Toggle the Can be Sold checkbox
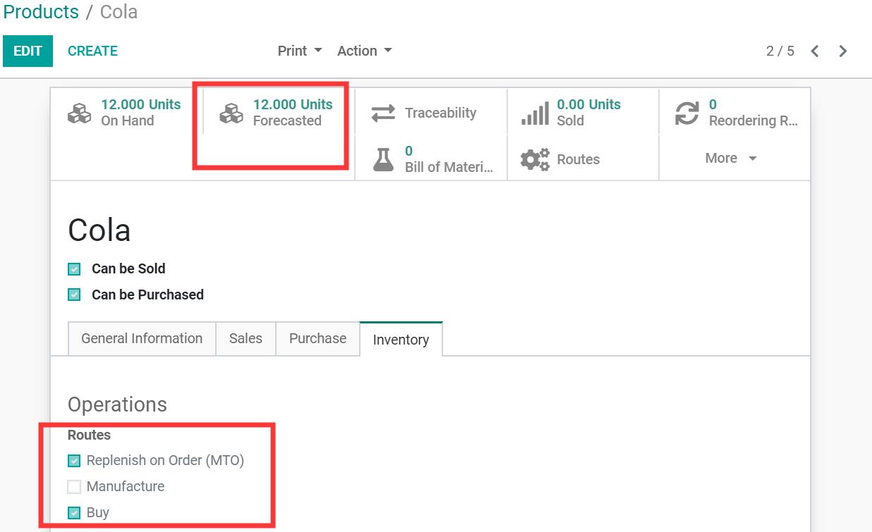The height and width of the screenshot is (532, 872). [x=74, y=269]
